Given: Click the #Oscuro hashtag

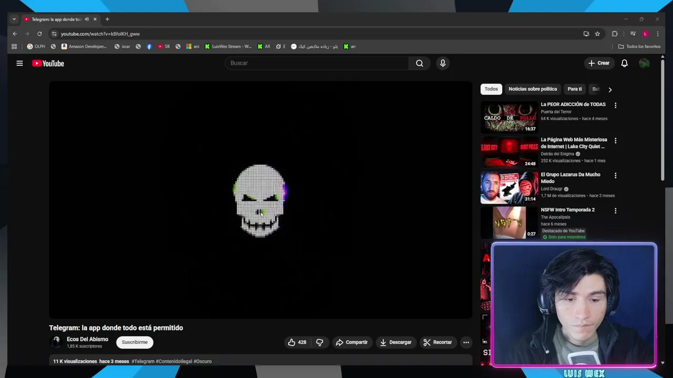Looking at the screenshot, I should (202, 361).
